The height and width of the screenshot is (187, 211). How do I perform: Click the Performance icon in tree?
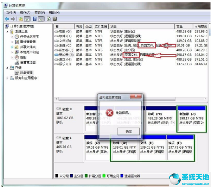coord(17,57)
